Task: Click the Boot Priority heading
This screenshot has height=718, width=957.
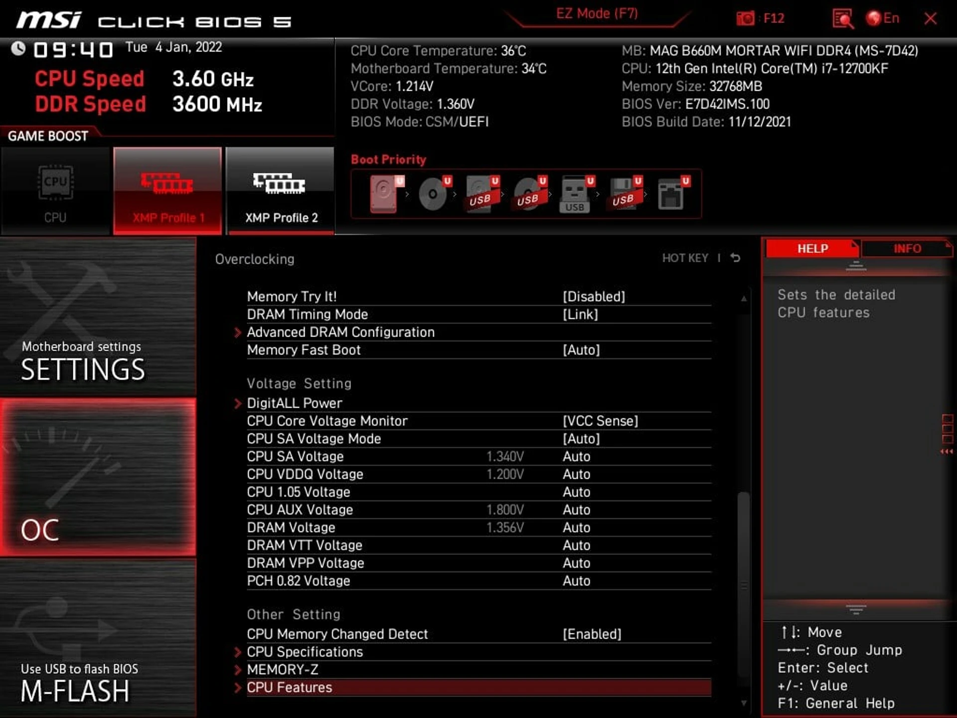Action: tap(388, 160)
